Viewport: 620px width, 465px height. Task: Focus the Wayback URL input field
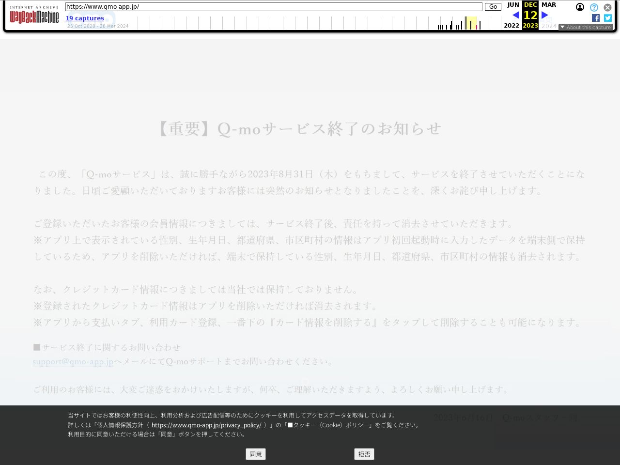[x=274, y=7]
